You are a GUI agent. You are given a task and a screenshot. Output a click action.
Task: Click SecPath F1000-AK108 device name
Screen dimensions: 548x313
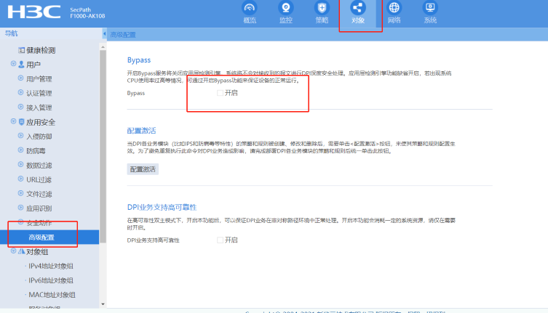click(x=87, y=13)
